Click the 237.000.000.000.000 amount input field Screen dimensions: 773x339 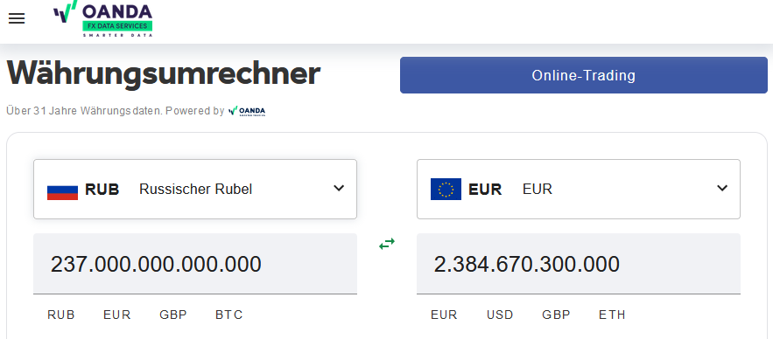point(195,264)
